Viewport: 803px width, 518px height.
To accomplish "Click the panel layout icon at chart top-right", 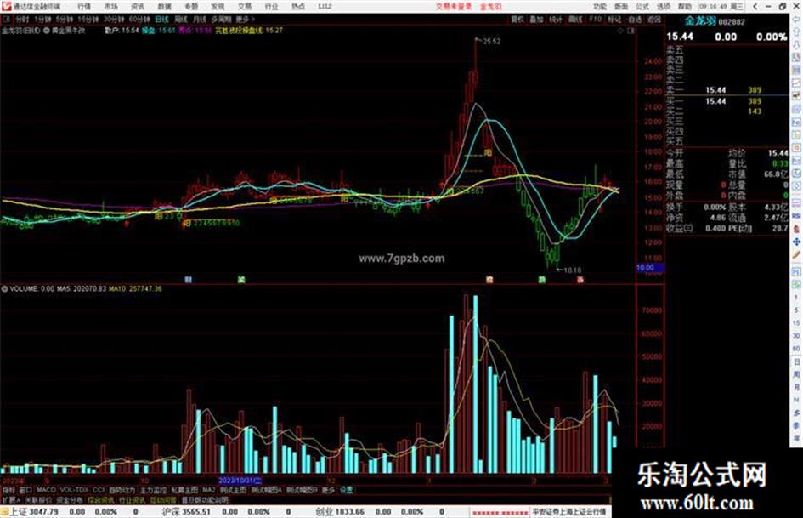I will [631, 31].
